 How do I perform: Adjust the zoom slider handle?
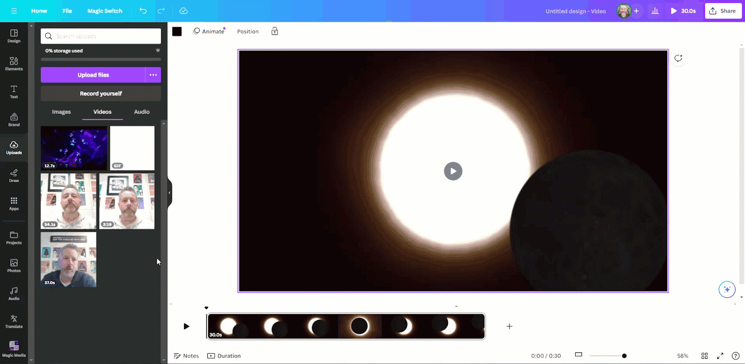[x=624, y=356]
